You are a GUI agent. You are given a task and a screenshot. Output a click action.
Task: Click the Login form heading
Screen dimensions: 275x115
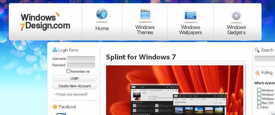[x=68, y=50]
